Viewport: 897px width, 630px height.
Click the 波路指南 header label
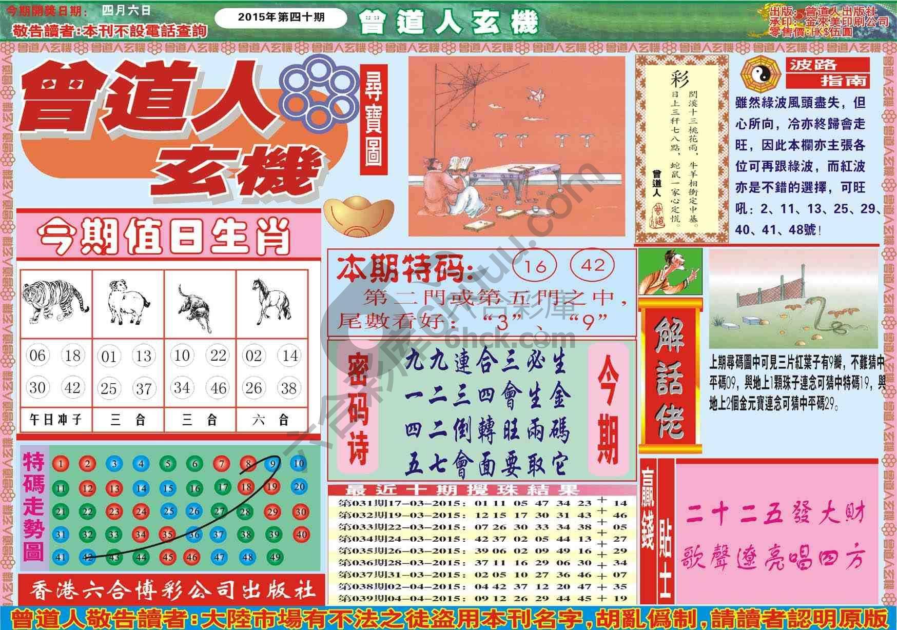828,72
